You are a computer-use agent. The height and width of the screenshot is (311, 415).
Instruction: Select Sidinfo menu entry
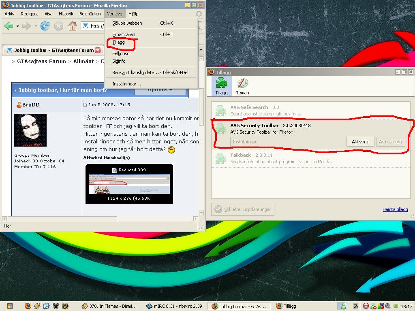pos(151,61)
